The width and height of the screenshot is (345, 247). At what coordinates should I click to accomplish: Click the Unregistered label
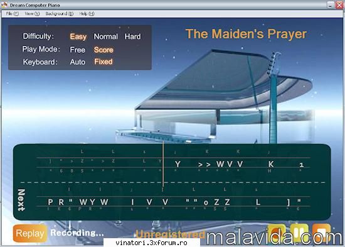coord(170,234)
